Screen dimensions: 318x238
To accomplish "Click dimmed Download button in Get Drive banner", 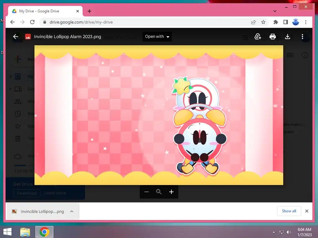I will tap(27, 193).
